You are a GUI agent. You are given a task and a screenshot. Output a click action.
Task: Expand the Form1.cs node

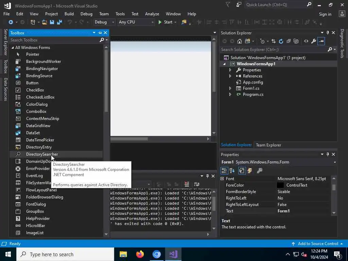pos(230,88)
